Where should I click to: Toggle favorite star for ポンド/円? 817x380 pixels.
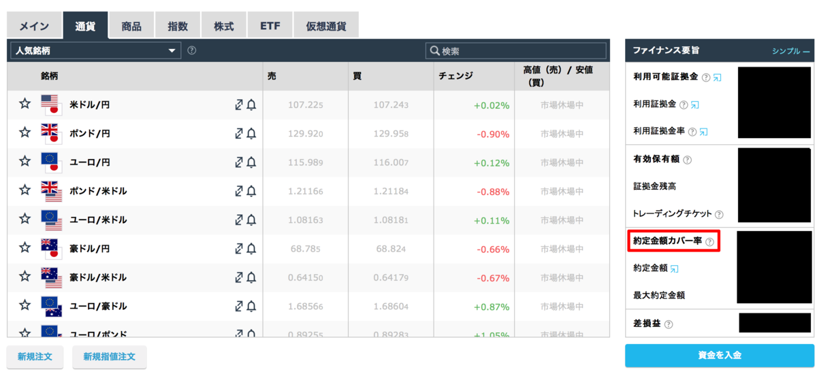pos(25,133)
